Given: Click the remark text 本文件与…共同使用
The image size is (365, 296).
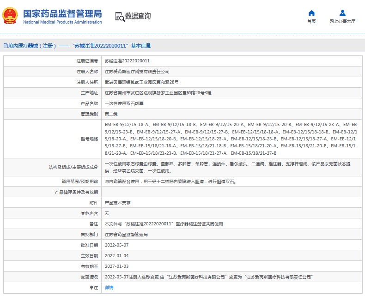Looking at the screenshot, I should [164, 224].
